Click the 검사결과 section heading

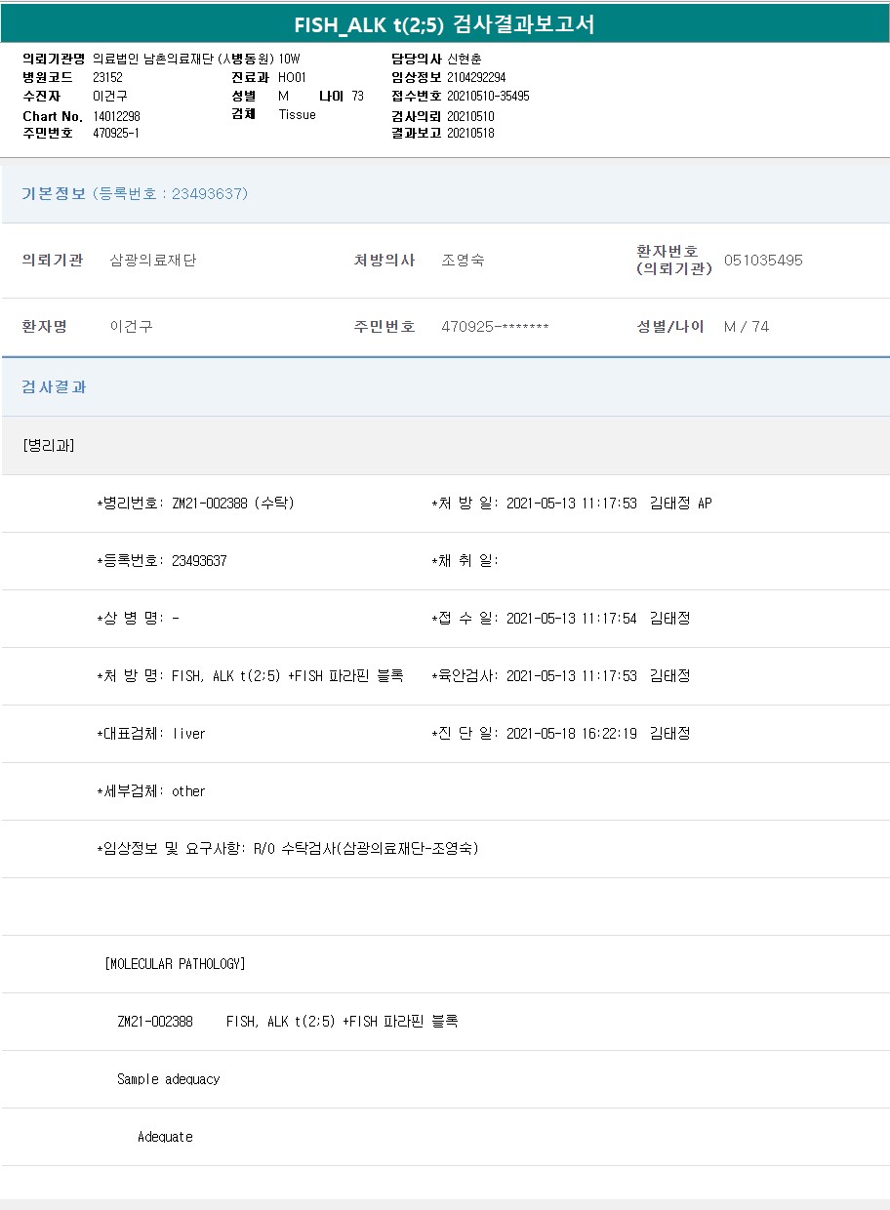coord(54,387)
